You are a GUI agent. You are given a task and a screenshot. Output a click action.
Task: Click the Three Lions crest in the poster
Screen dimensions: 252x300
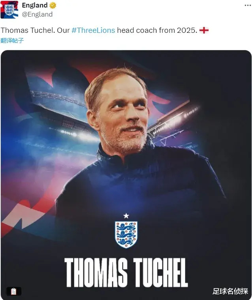[126, 234]
